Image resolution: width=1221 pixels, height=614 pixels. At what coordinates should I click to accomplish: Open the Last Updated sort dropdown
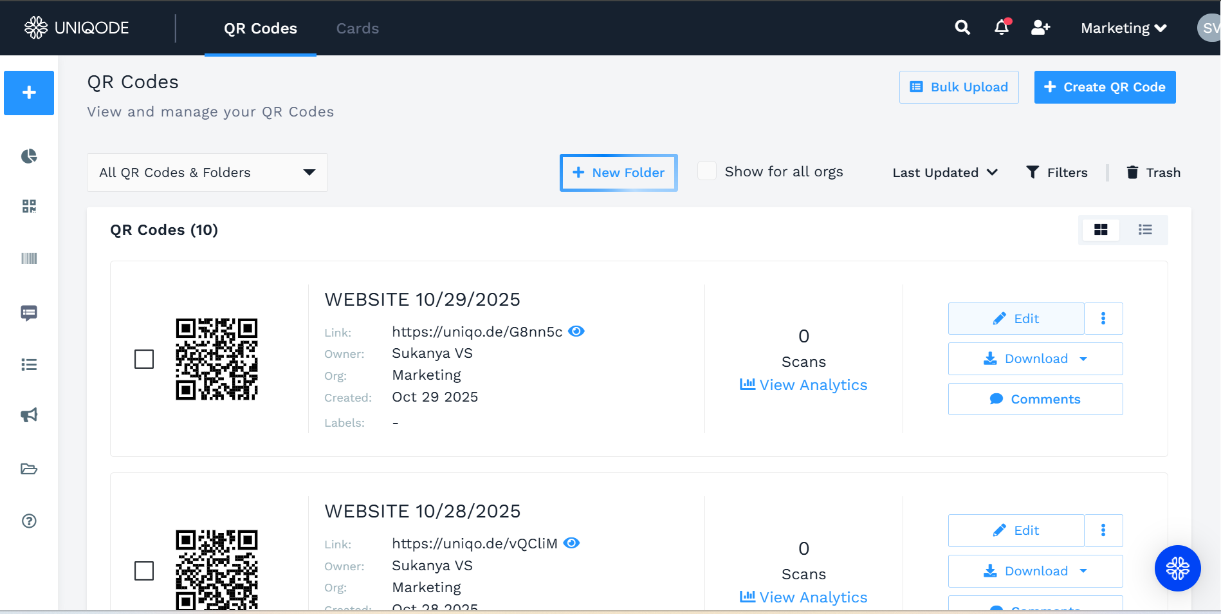pos(944,172)
